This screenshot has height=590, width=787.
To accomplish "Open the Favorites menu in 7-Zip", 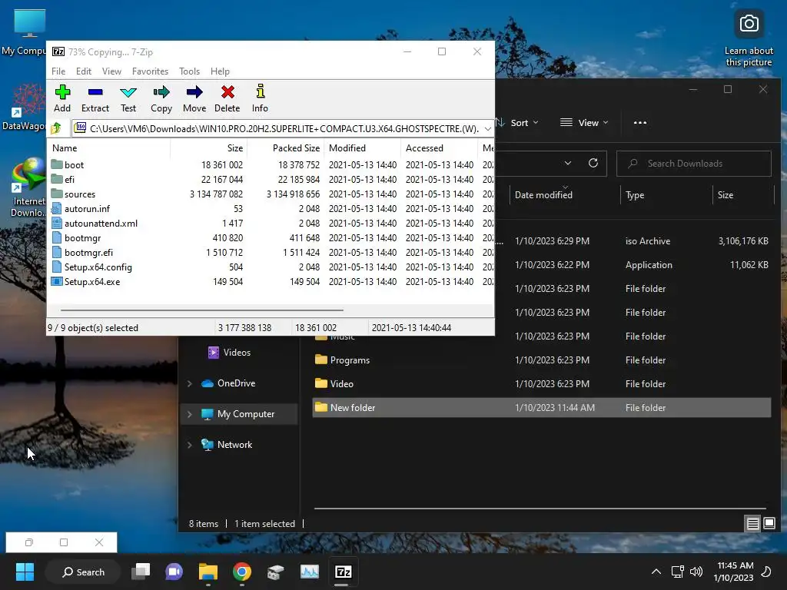I will (150, 71).
